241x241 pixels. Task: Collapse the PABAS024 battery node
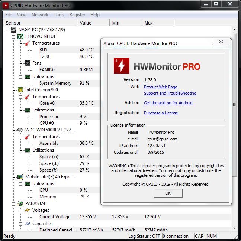click(13, 204)
